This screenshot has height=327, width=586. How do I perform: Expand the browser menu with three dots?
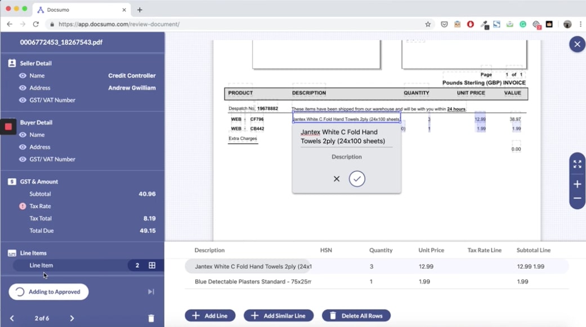[x=580, y=24]
